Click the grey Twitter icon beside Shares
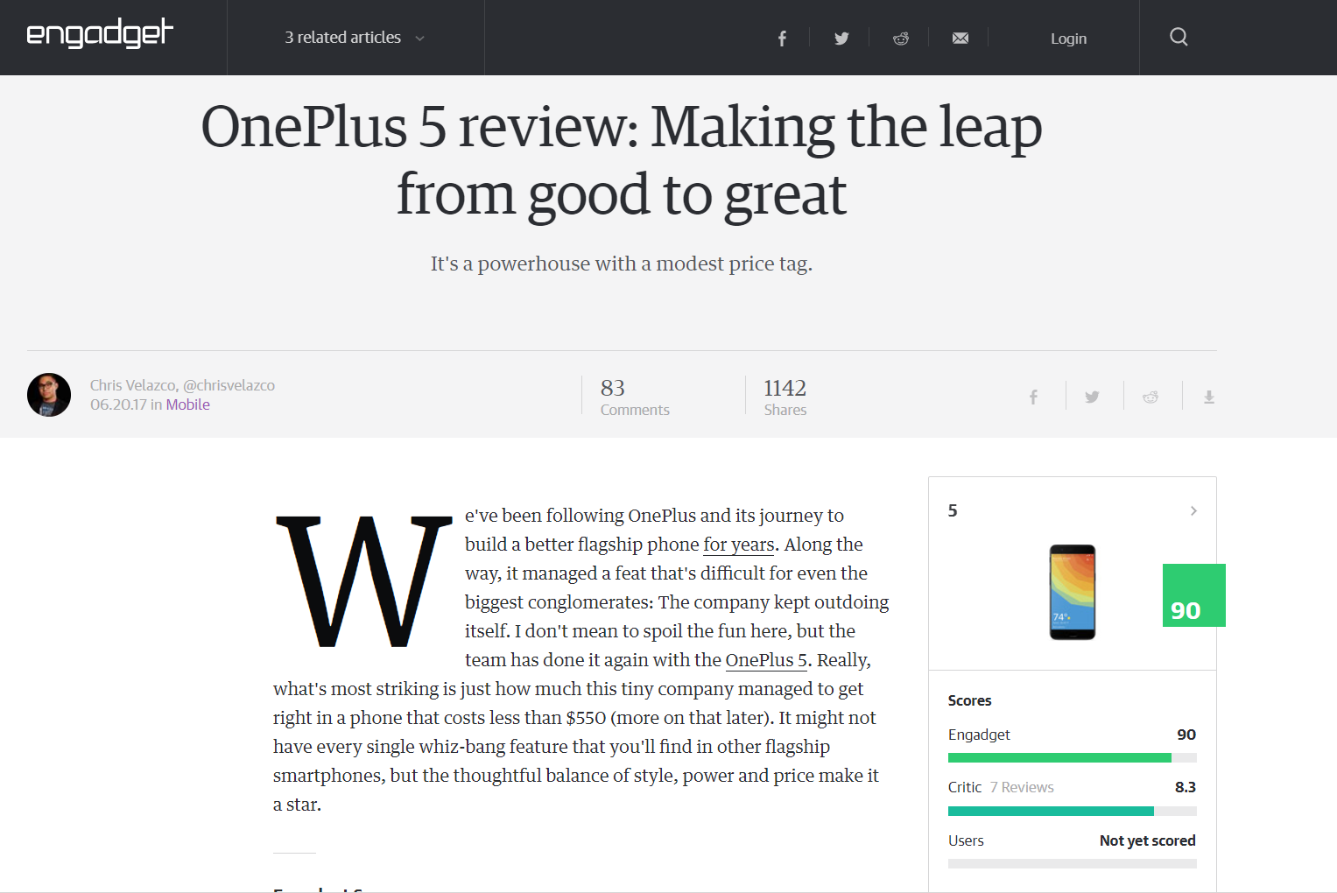 (1092, 397)
